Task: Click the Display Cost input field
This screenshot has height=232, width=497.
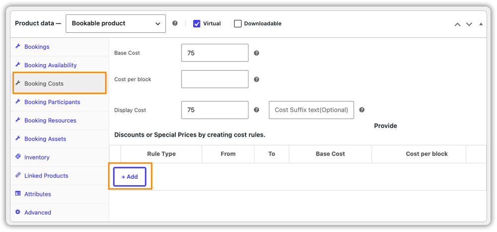Action: click(215, 110)
